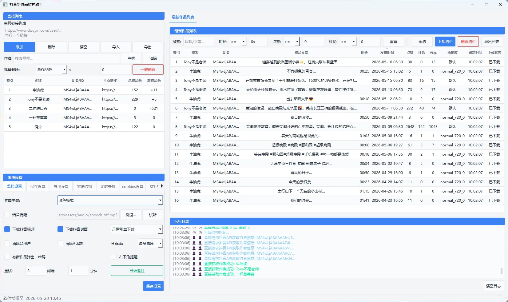Click the 软件授权至 status bar text
508x302 pixels.
tap(32, 298)
